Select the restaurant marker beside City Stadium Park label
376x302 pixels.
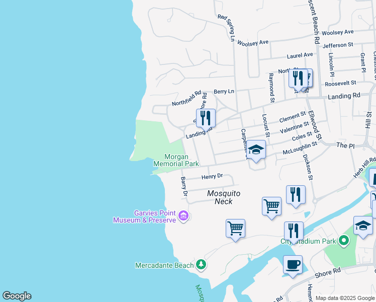pos(294,231)
